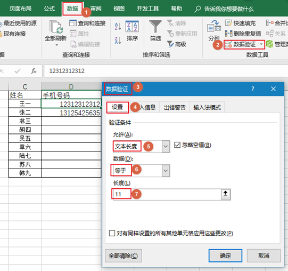Click the Length (长度) input field
The image size is (288, 271).
(167, 194)
